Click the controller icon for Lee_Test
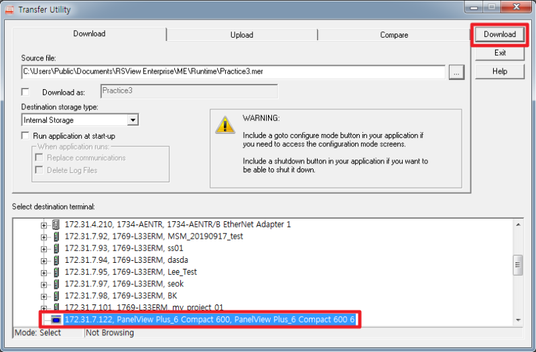Screen dimensions: 536x352 56,272
